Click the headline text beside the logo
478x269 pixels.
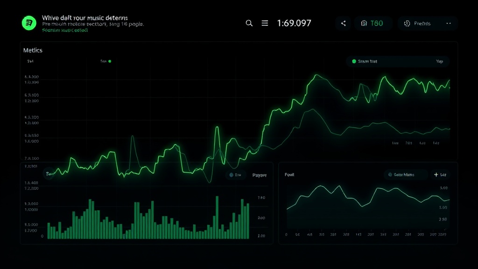click(85, 18)
